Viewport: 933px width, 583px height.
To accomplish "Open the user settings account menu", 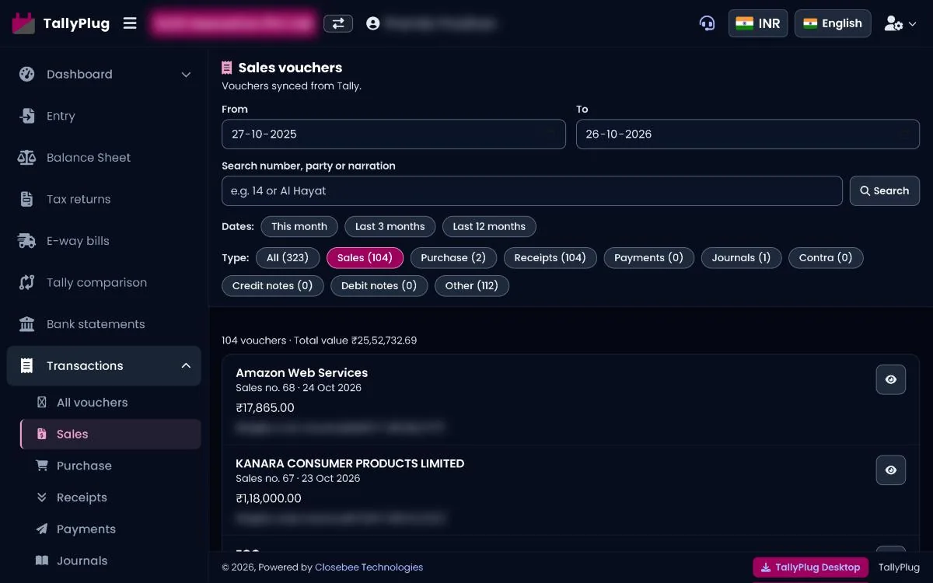I will click(x=900, y=23).
